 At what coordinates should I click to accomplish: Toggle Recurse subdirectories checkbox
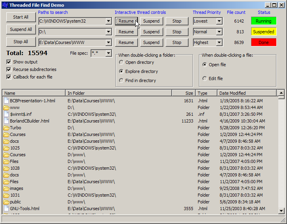pos(9,69)
